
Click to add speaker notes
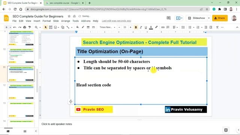[x=57, y=124]
